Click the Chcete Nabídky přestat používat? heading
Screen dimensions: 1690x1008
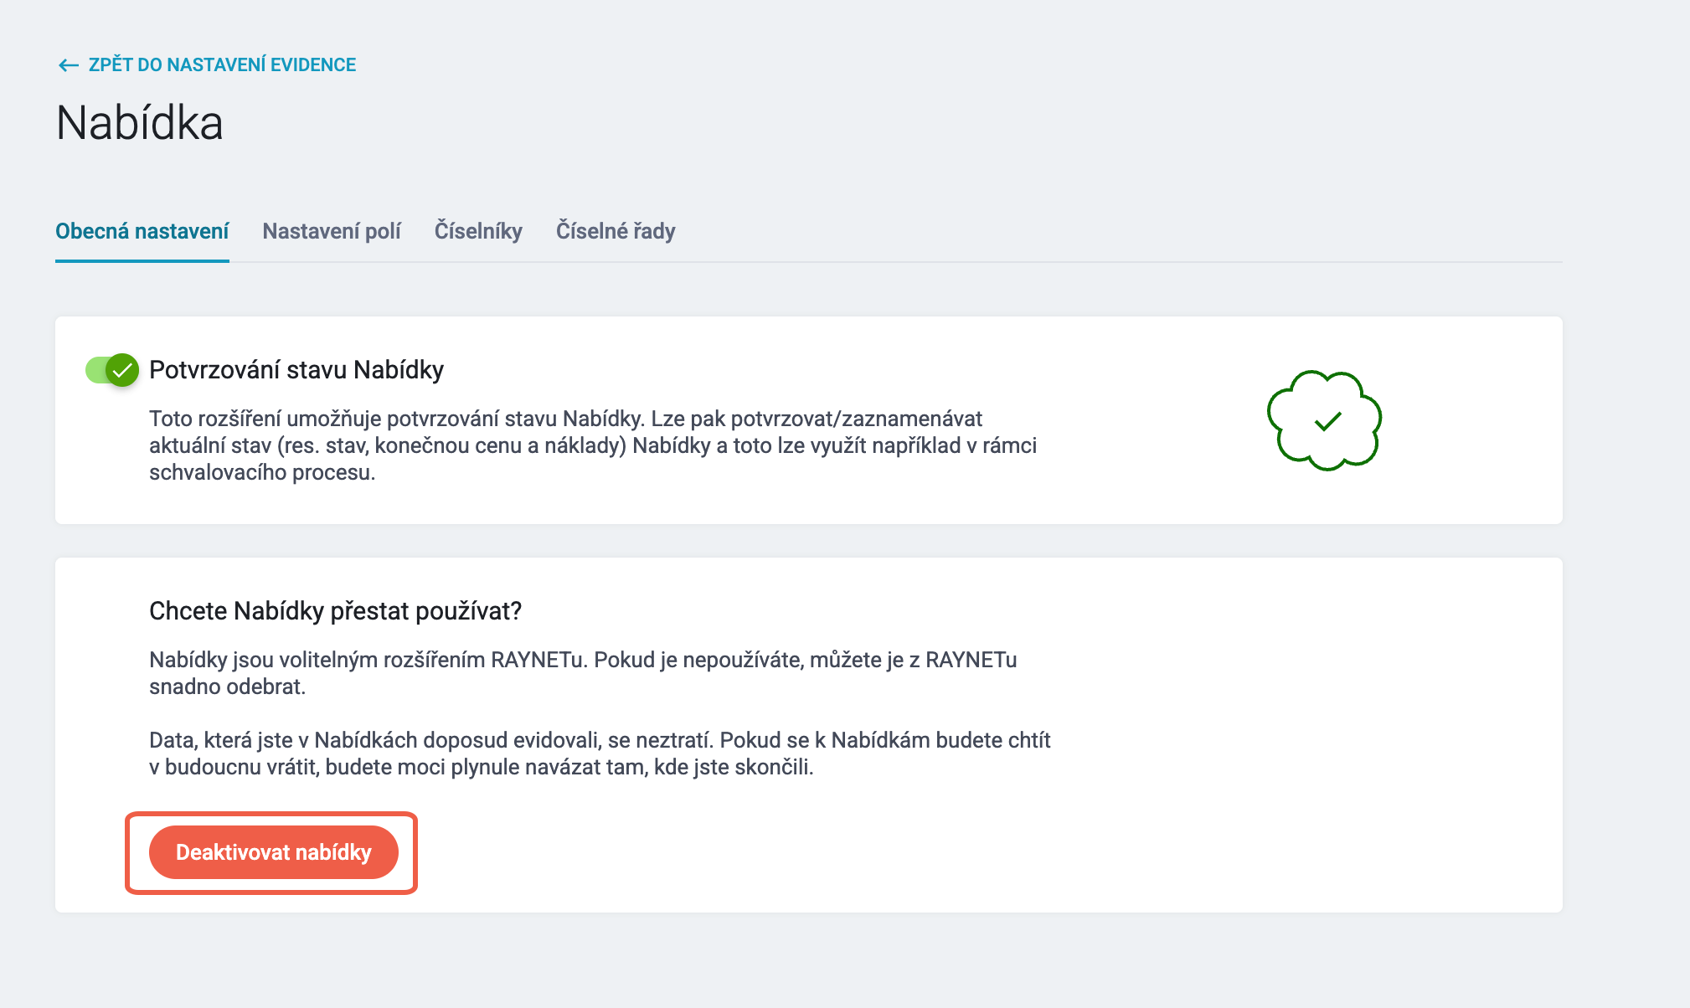(x=335, y=611)
